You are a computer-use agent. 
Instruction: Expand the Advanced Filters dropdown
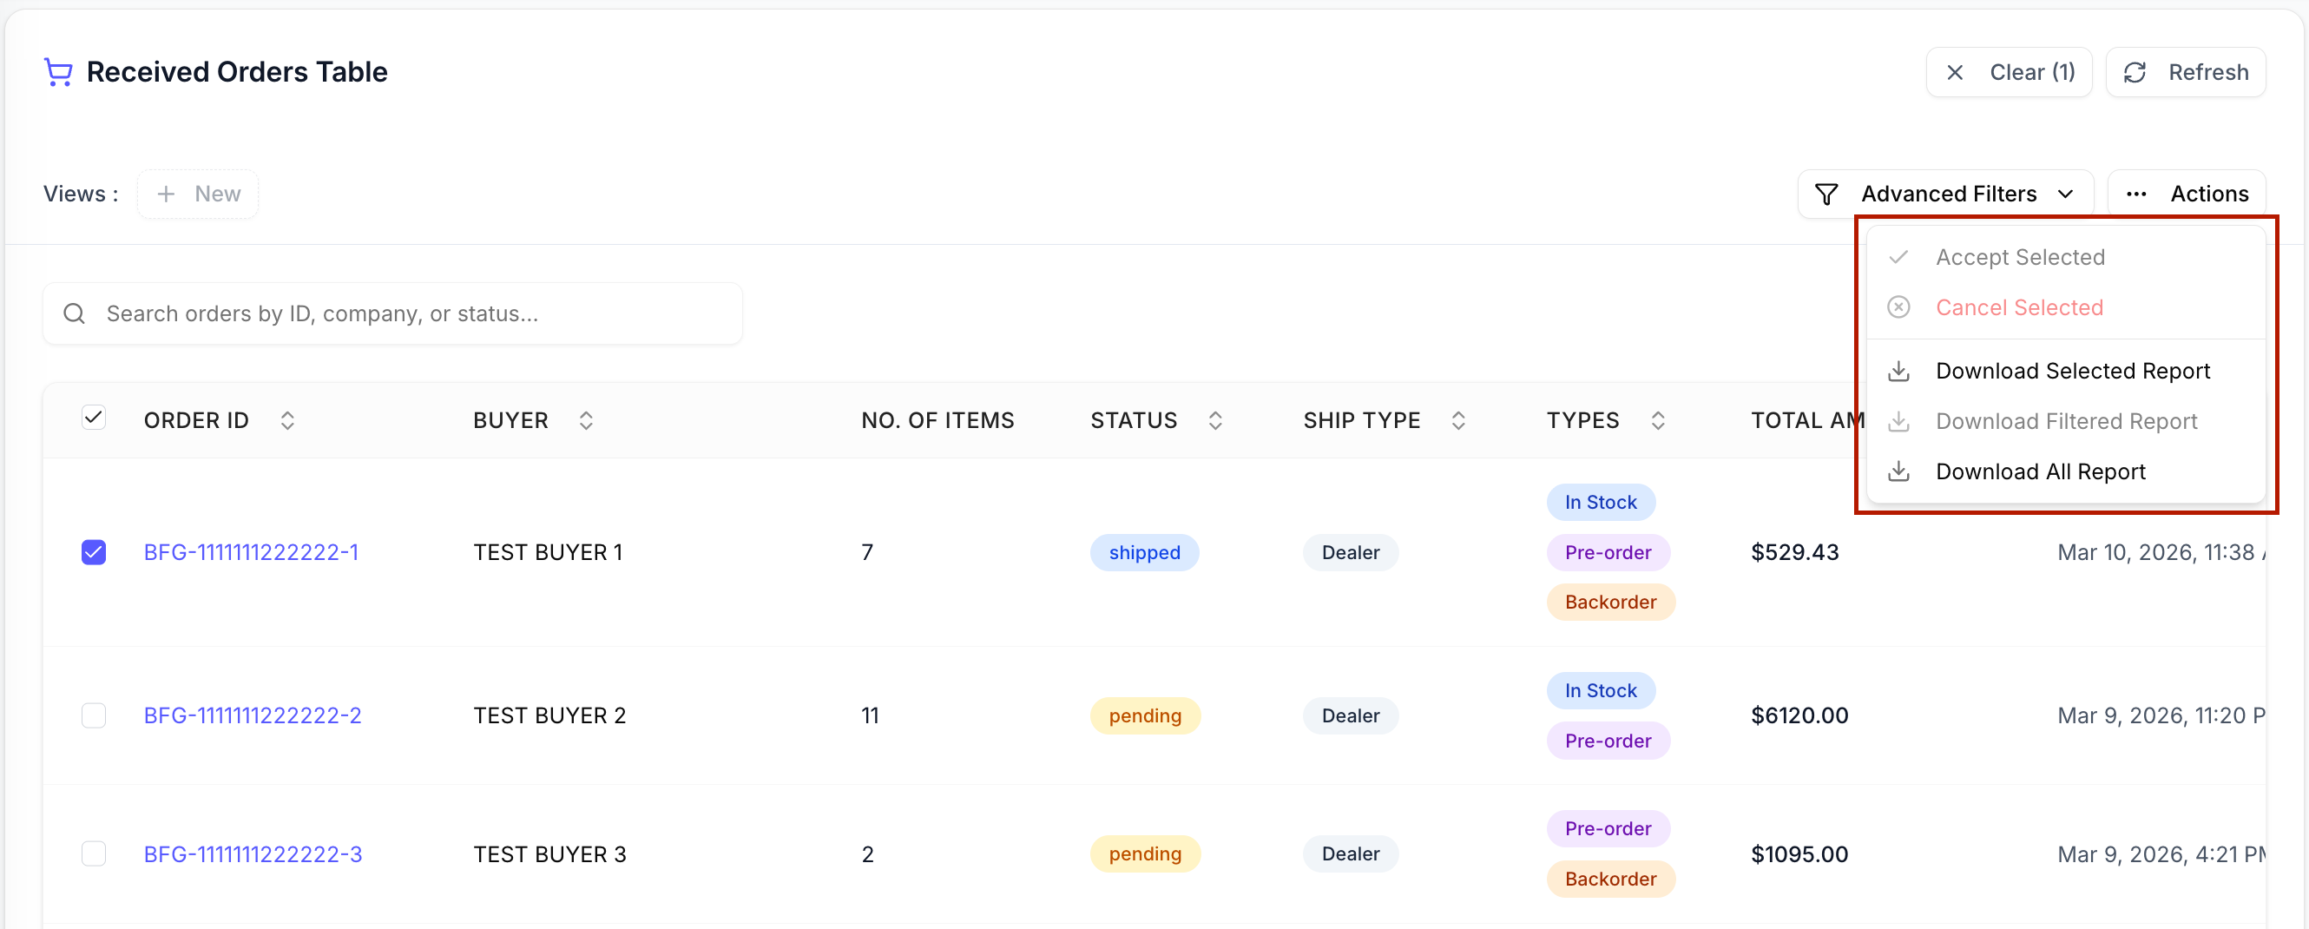coord(1945,194)
